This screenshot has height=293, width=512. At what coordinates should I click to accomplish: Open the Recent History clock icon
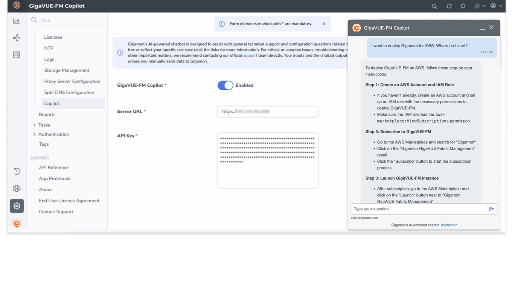(x=17, y=171)
